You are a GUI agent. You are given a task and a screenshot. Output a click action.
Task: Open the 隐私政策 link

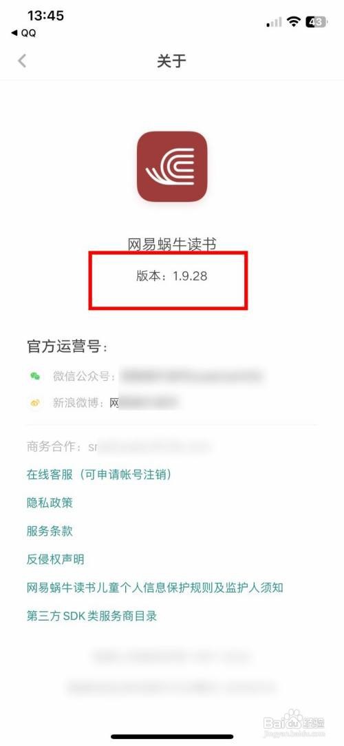click(50, 502)
